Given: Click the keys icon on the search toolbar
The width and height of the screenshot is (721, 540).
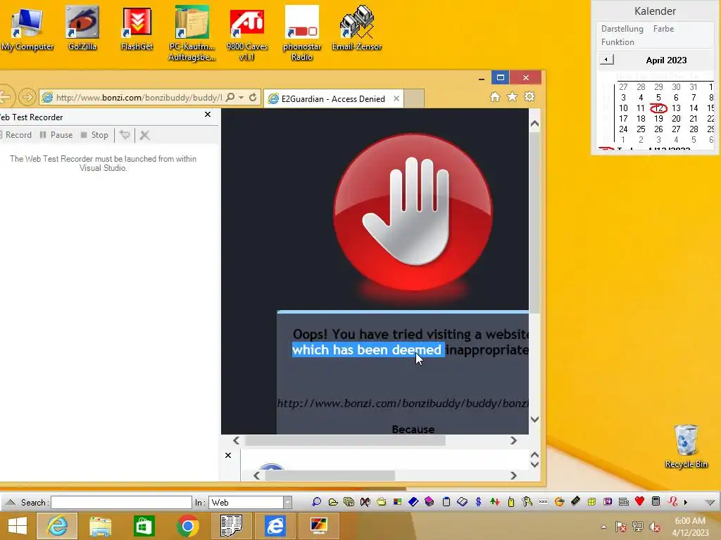Looking at the screenshot, I should click(527, 502).
